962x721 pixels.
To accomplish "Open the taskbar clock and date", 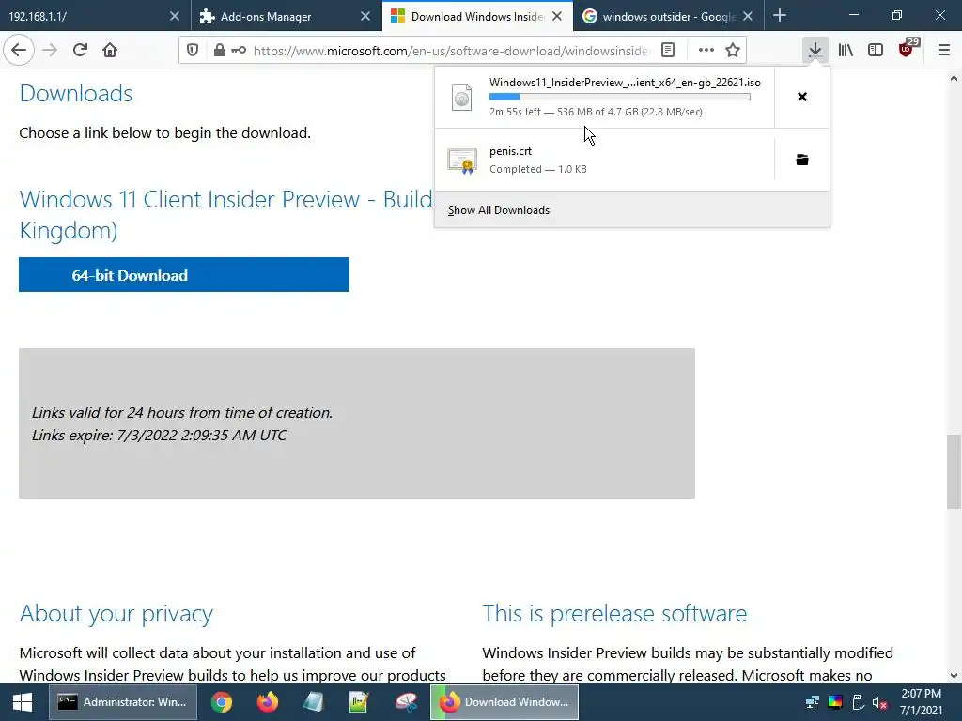I will 921,702.
